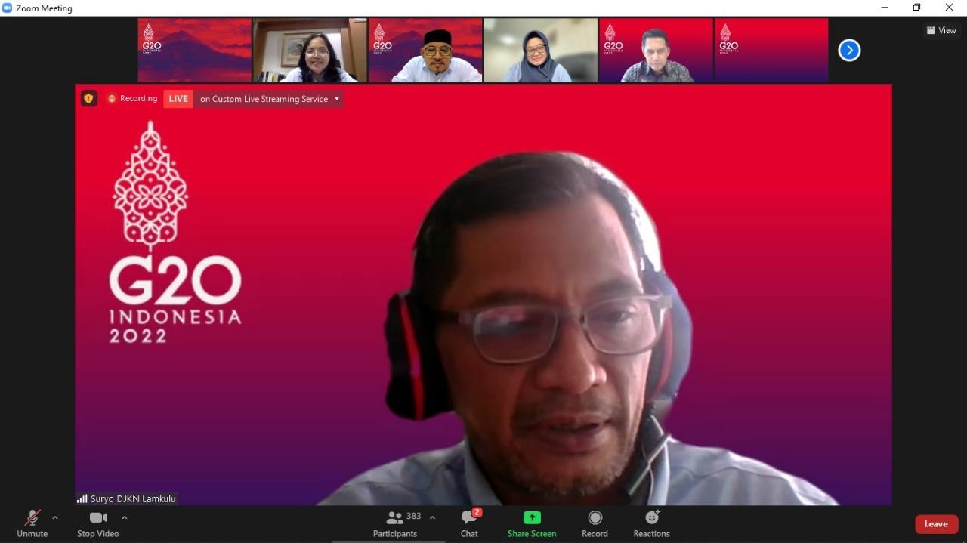The width and height of the screenshot is (967, 543).
Task: Show next participants with blue arrow
Action: point(849,51)
